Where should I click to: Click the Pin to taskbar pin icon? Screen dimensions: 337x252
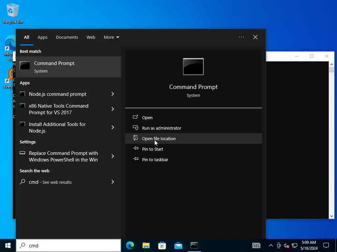[136, 159]
